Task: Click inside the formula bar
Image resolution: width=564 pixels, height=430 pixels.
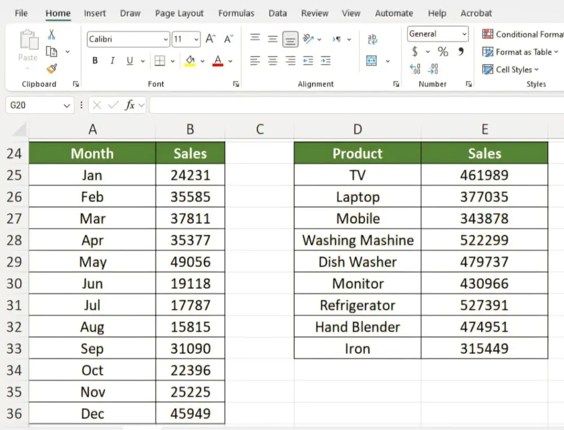Action: click(x=357, y=105)
